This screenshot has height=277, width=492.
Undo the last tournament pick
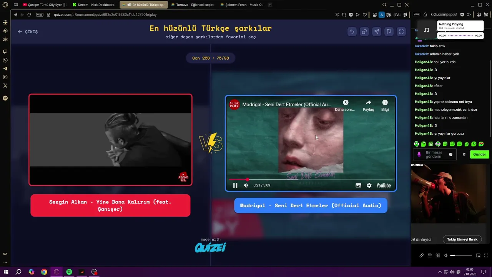pos(352,32)
